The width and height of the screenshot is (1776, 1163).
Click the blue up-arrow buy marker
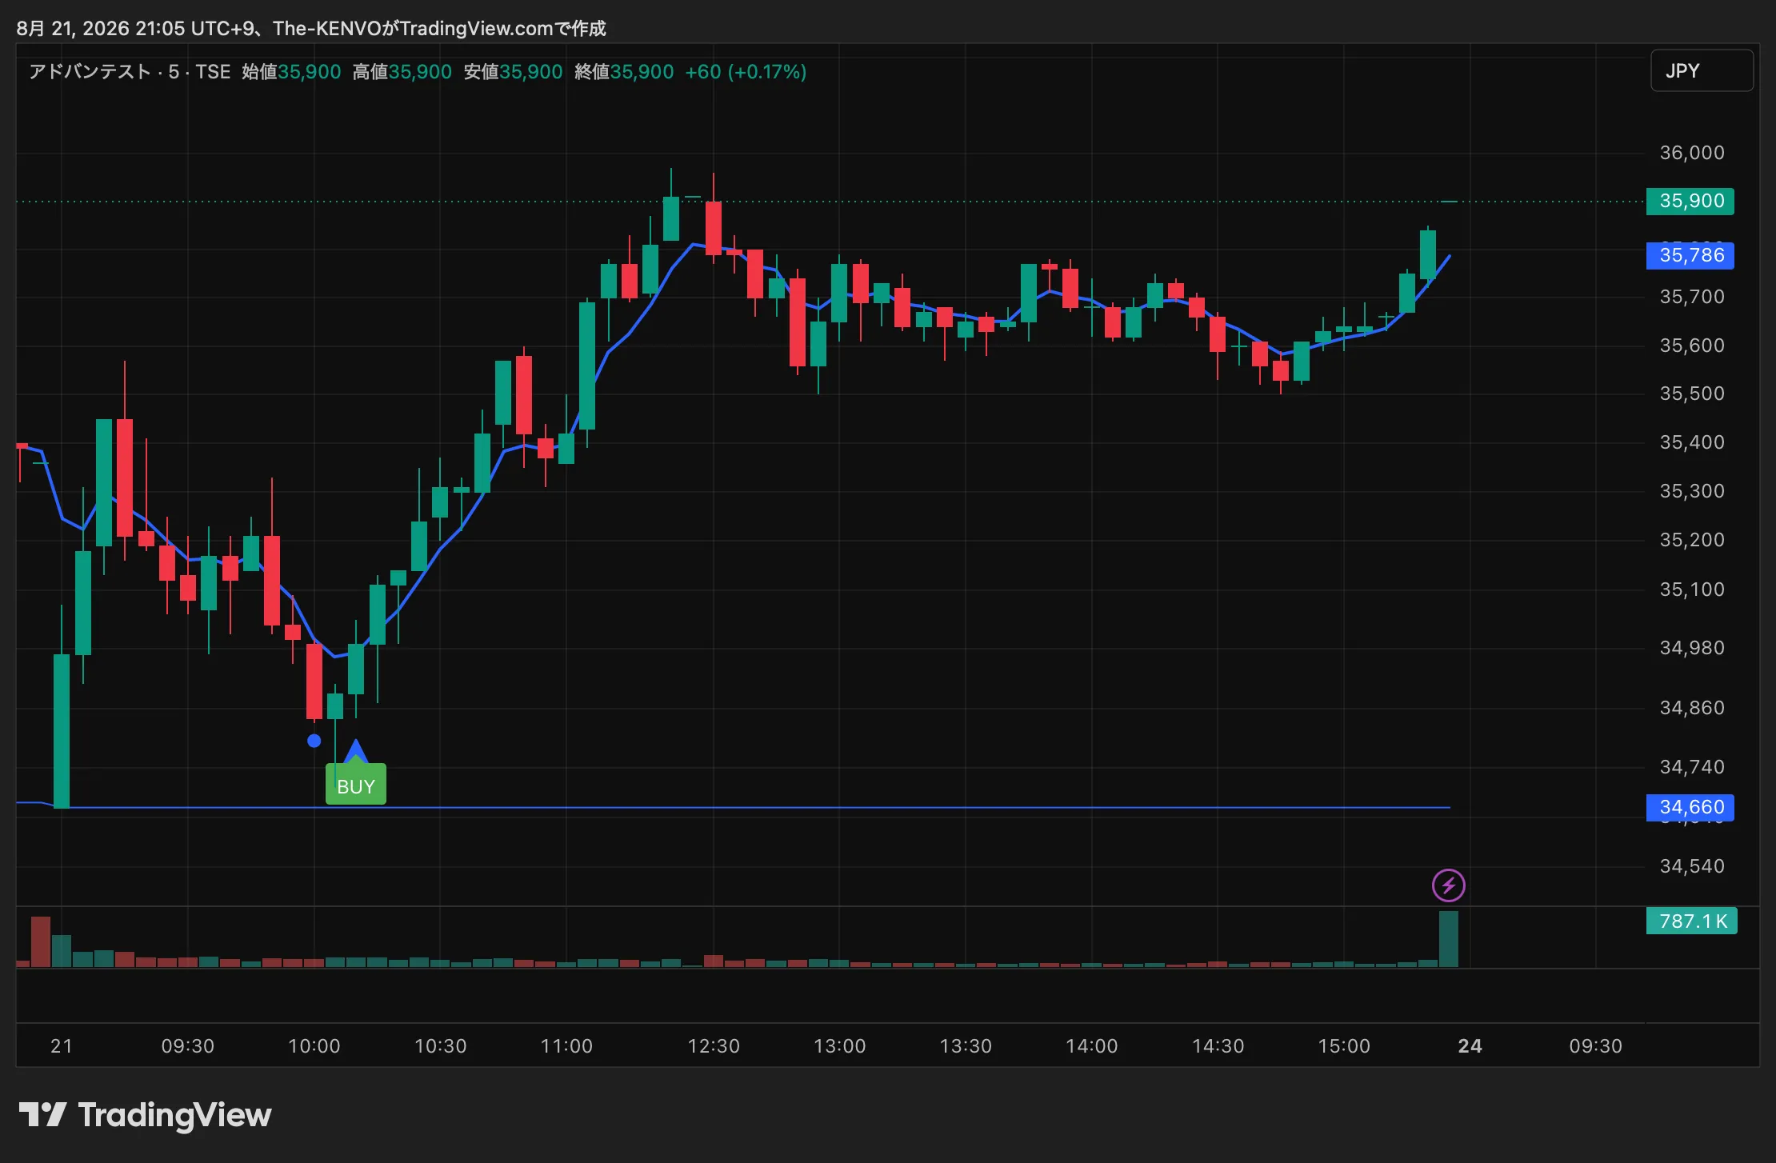click(355, 752)
